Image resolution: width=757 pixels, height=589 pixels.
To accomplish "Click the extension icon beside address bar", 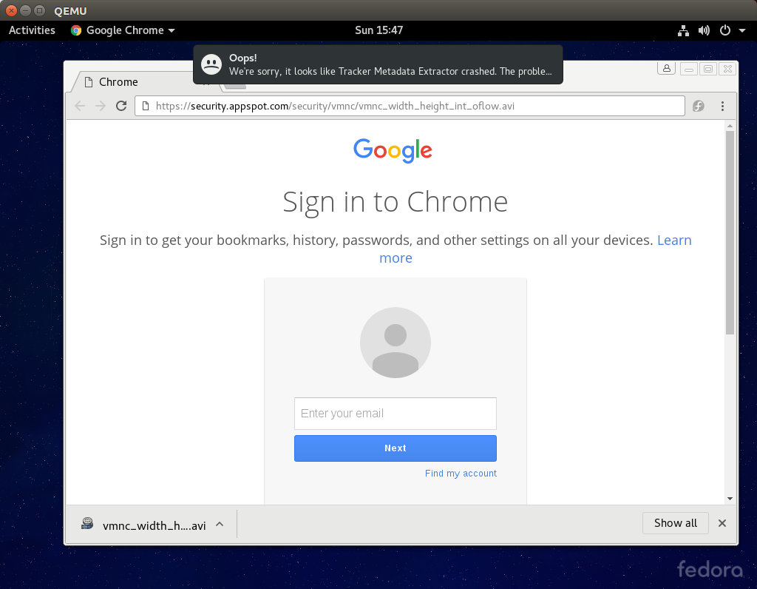I will click(698, 107).
